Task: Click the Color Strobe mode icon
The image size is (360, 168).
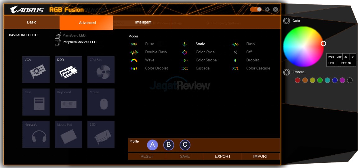Action: (x=185, y=60)
